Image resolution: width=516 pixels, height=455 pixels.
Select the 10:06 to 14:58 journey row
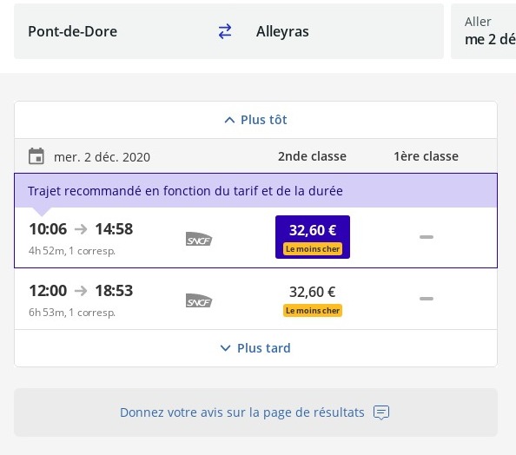(255, 238)
